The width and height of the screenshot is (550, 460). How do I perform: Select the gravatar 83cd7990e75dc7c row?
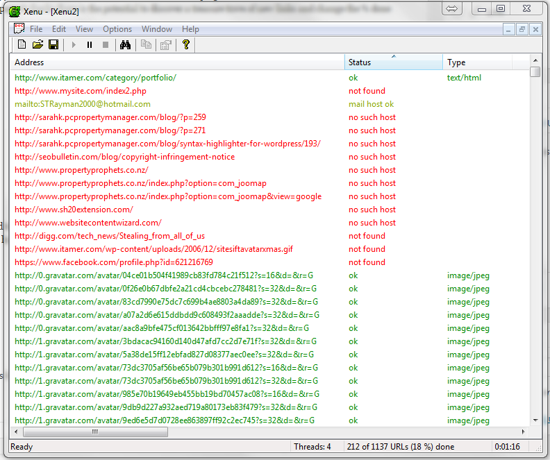pos(269,302)
